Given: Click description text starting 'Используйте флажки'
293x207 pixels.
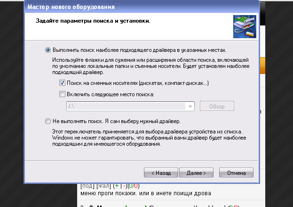Looking at the screenshot, I should [x=151, y=66].
